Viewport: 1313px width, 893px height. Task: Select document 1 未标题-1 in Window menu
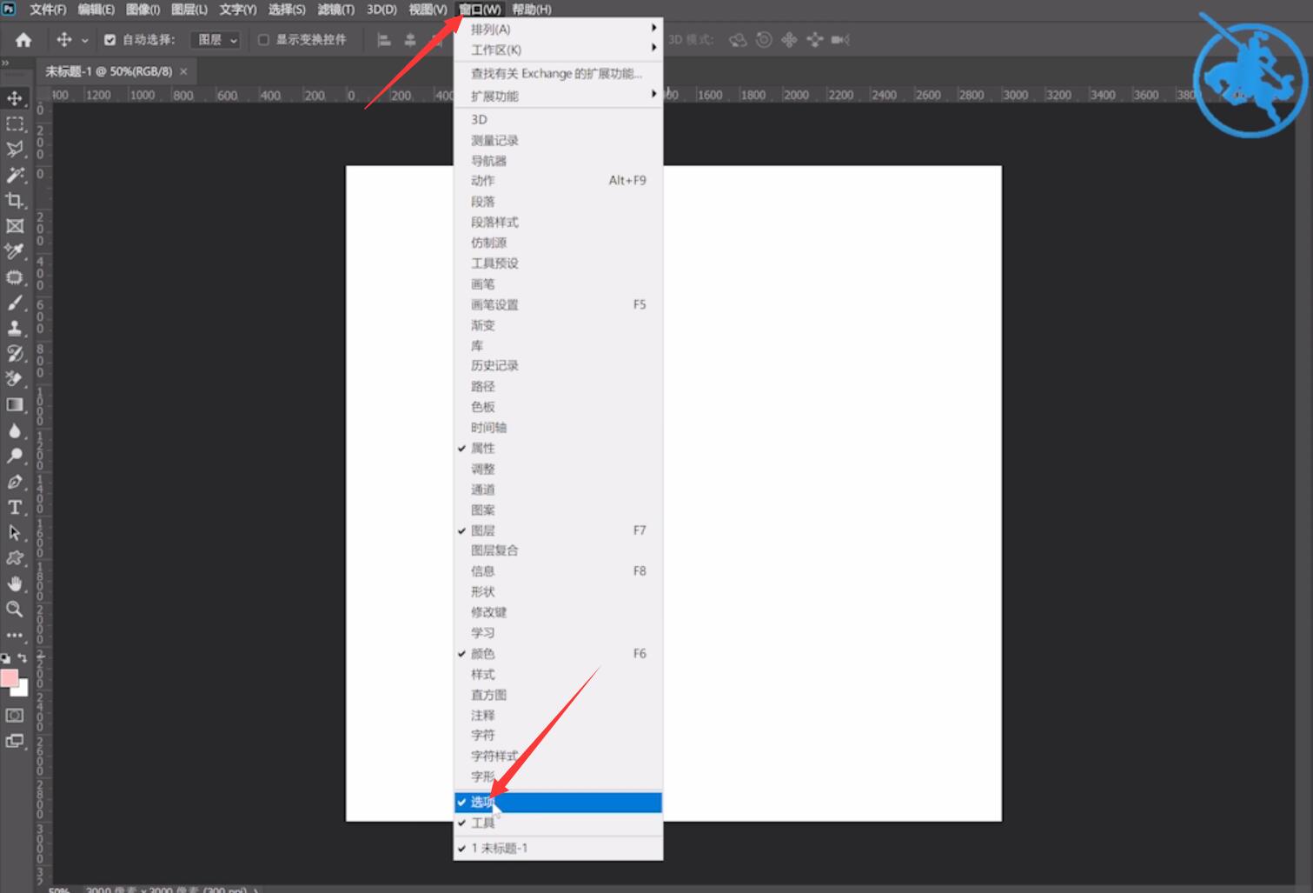point(558,849)
